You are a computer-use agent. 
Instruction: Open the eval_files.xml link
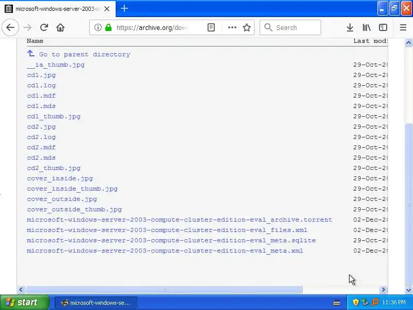[x=167, y=230]
